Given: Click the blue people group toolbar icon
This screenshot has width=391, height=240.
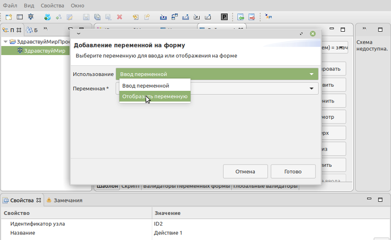Looking at the screenshot, I should (x=48, y=17).
